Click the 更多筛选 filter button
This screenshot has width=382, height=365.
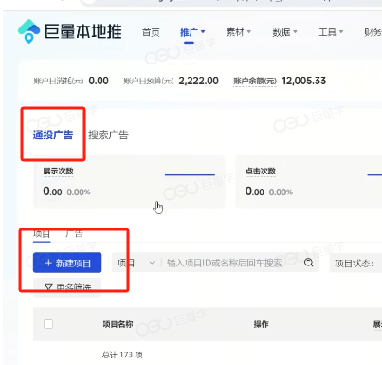tap(67, 287)
